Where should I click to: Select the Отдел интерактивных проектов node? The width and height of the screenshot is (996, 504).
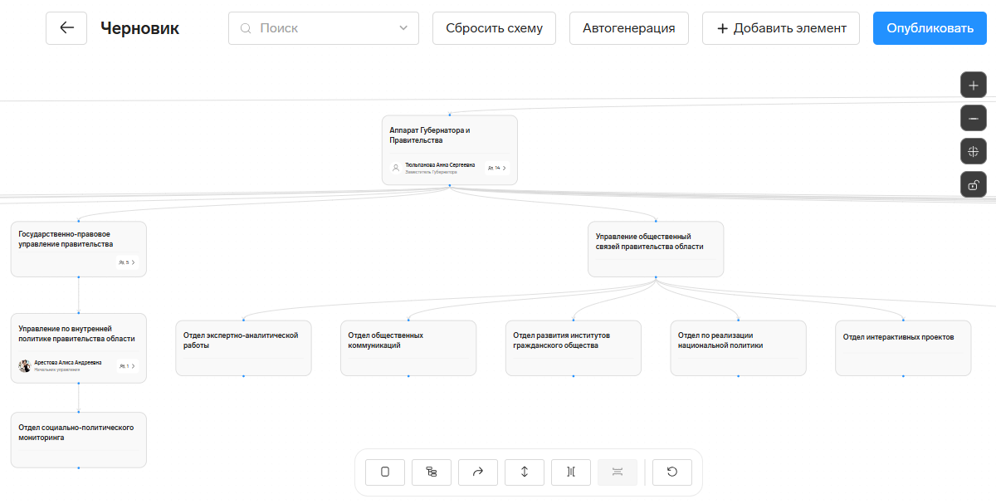(903, 348)
